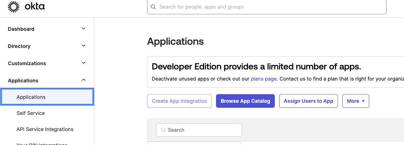Image resolution: width=404 pixels, height=145 pixels.
Task: Click the Applications page heading
Action: pos(175,42)
